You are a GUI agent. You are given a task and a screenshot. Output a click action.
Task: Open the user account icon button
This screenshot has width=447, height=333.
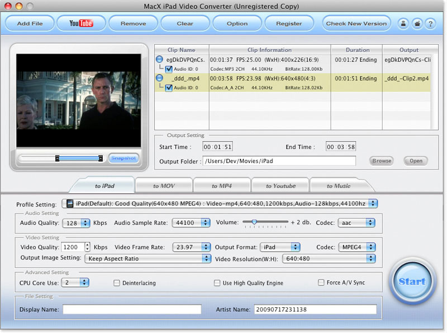click(403, 23)
